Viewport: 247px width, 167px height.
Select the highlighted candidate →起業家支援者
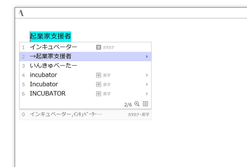point(50,57)
